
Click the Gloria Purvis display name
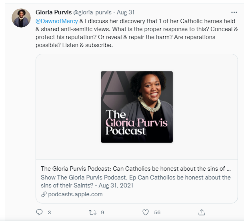coord(53,12)
